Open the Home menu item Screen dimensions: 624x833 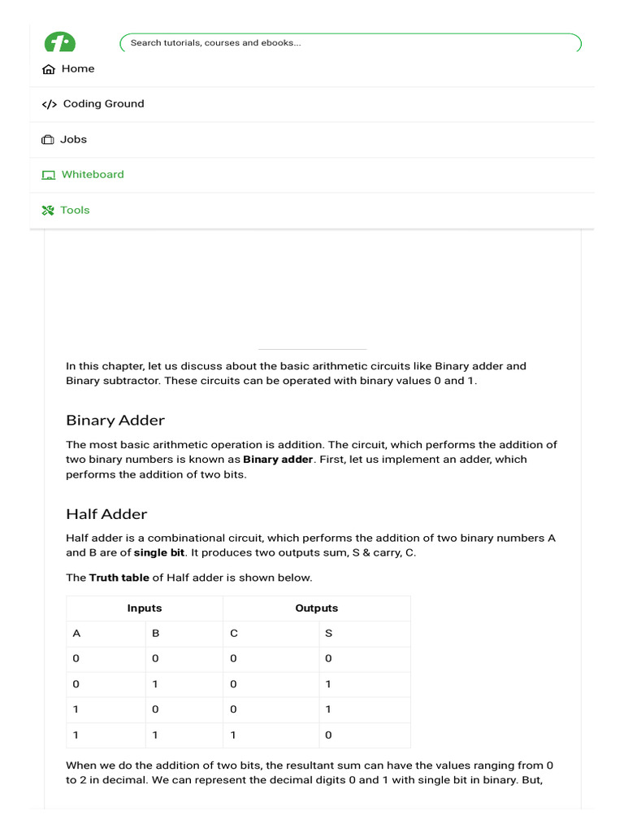click(x=78, y=69)
